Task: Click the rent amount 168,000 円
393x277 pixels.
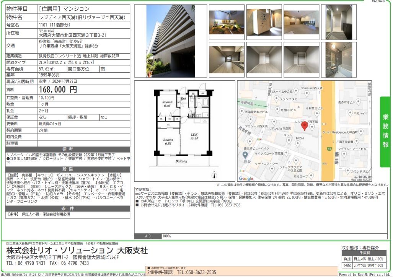Action: (x=58, y=90)
